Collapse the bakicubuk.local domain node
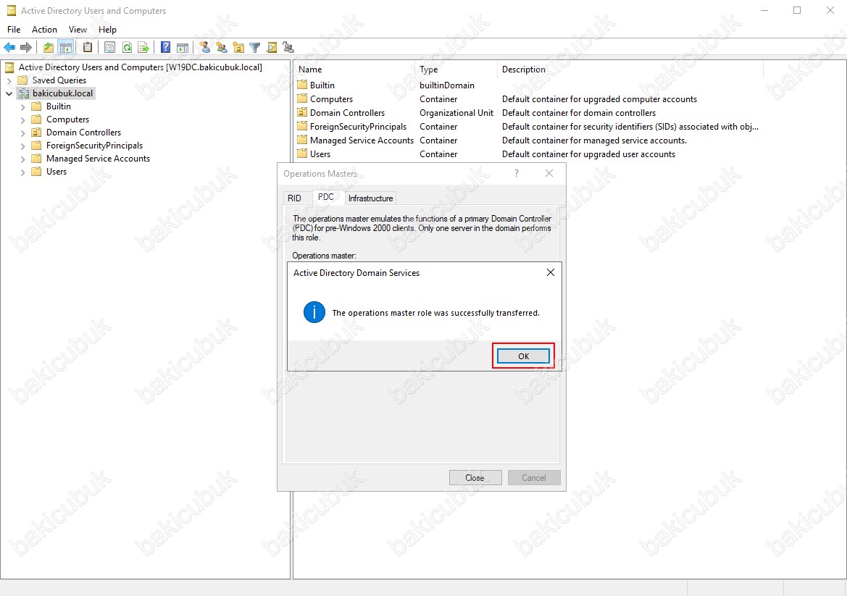 tap(9, 93)
